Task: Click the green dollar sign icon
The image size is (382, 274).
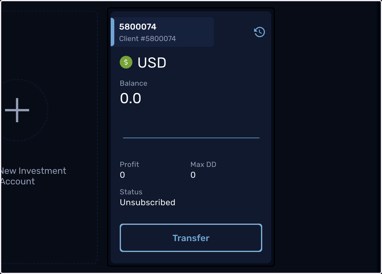Action: (126, 62)
